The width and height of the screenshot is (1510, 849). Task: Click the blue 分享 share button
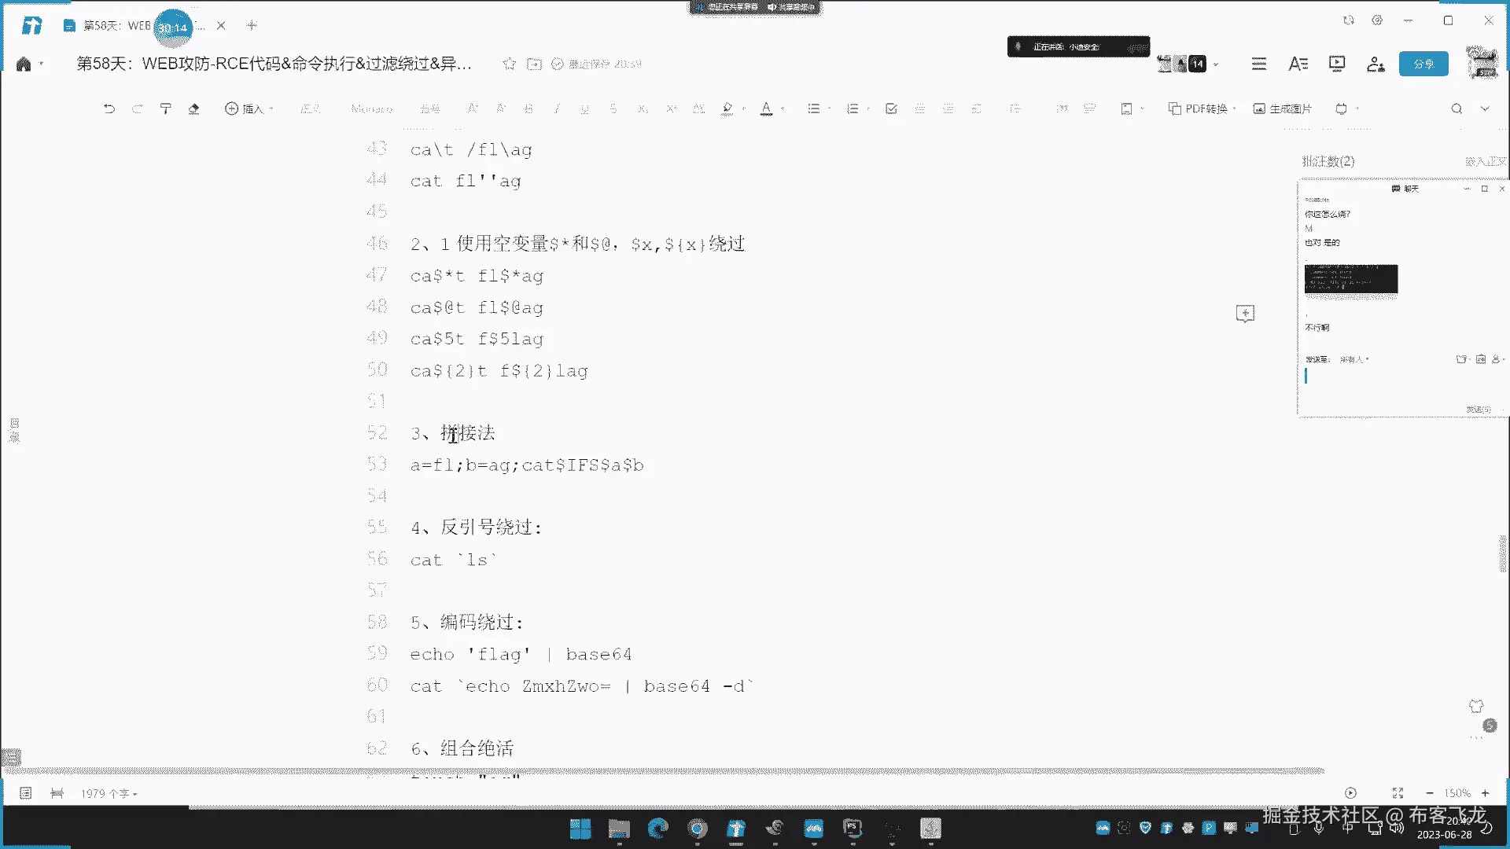(1423, 64)
